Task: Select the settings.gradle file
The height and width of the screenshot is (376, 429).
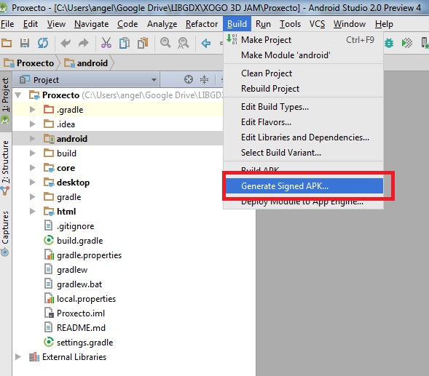Action: click(x=78, y=343)
